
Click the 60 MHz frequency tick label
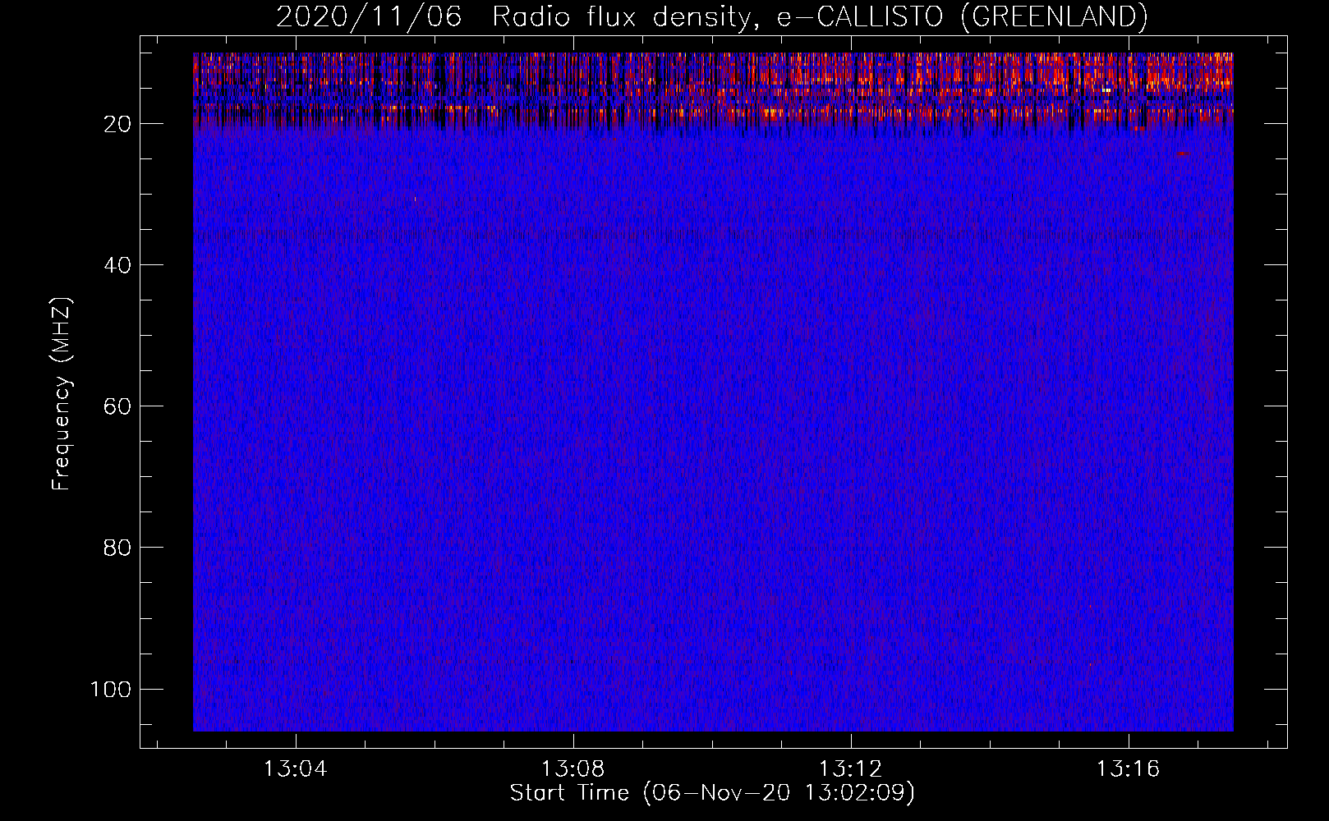point(118,406)
